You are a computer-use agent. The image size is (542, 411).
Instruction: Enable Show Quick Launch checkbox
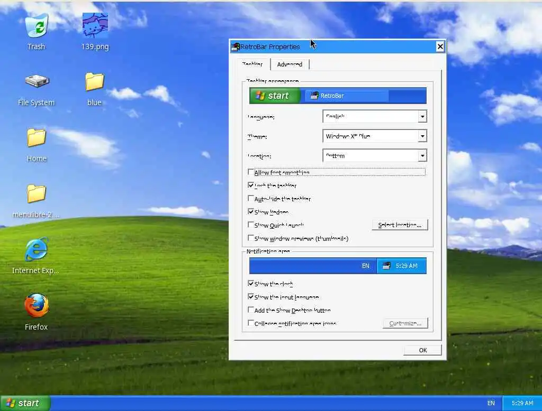click(251, 225)
